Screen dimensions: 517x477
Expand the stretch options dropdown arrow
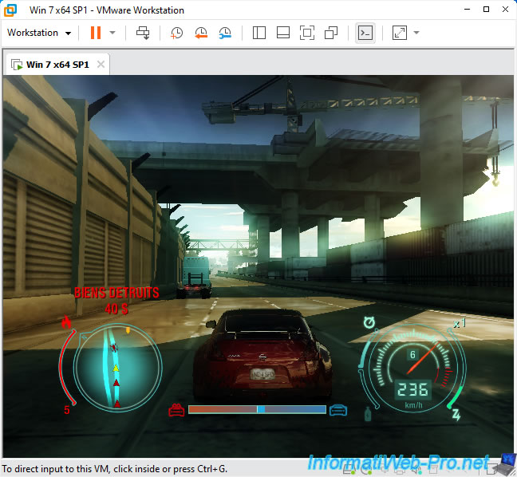click(416, 33)
